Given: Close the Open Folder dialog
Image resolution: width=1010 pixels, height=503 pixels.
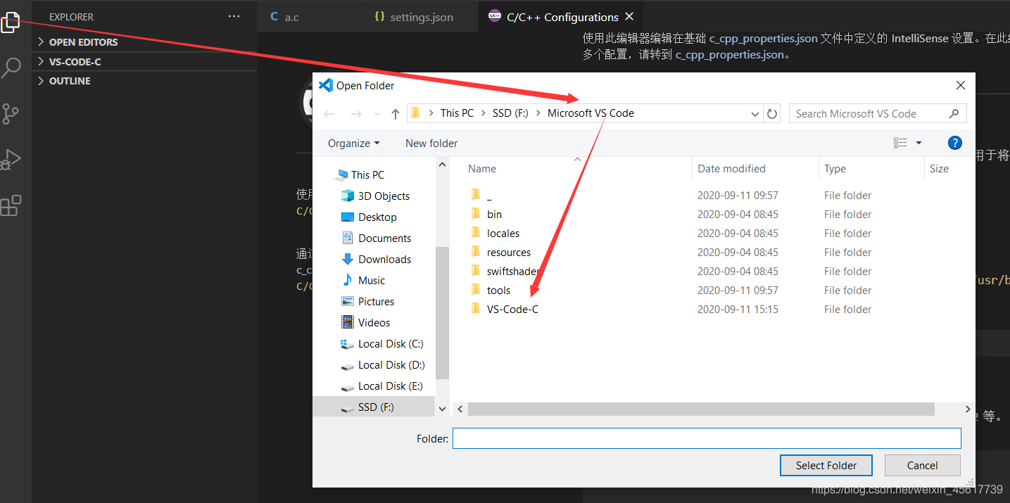Looking at the screenshot, I should (960, 85).
